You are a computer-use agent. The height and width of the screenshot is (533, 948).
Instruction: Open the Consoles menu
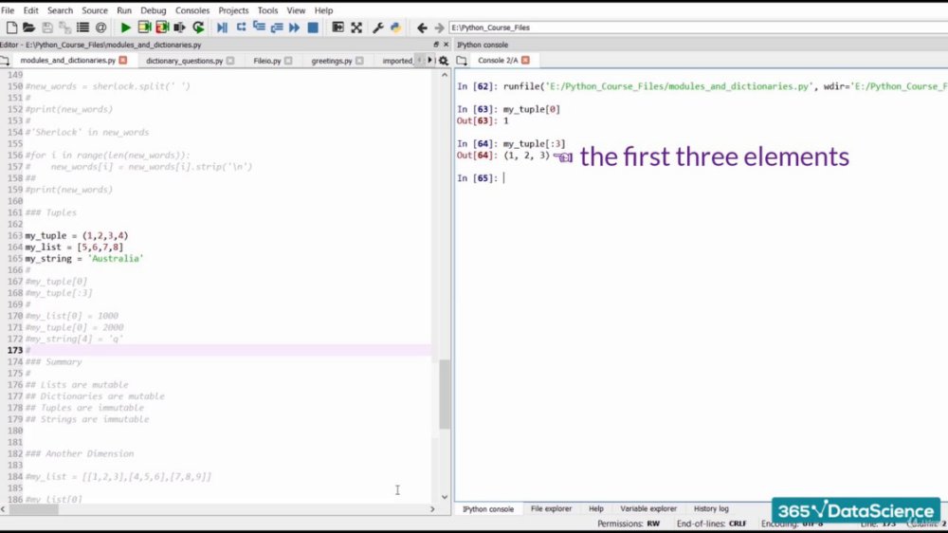click(x=192, y=10)
